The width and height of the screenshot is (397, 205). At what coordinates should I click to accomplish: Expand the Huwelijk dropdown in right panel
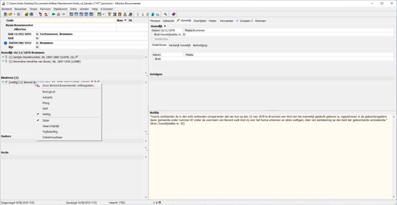pyautogui.click(x=165, y=26)
